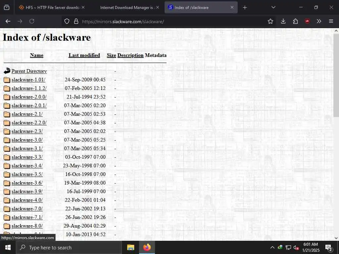The image size is (339, 254).
Task: Show hidden system tray icons
Action: pos(272,247)
